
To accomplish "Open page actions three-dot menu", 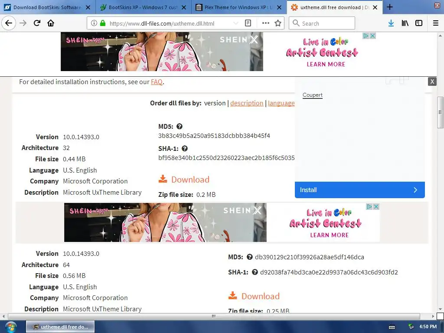I will tap(266, 23).
